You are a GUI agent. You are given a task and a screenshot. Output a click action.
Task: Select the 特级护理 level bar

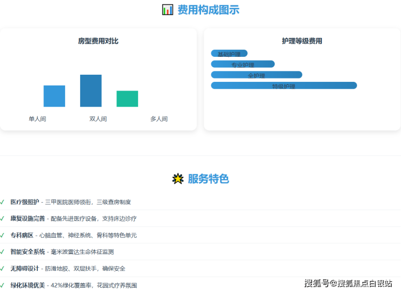[284, 86]
